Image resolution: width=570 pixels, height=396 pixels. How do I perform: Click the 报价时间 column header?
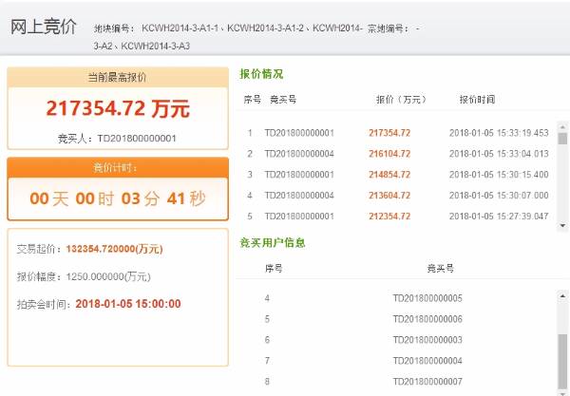[x=477, y=99]
